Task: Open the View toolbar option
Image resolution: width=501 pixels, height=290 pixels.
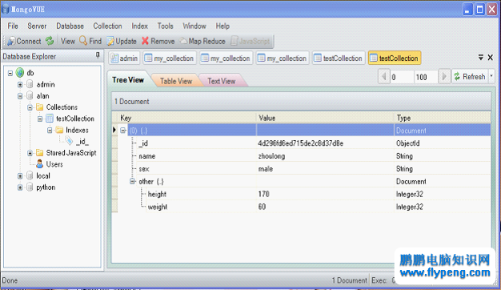Action: [68, 41]
